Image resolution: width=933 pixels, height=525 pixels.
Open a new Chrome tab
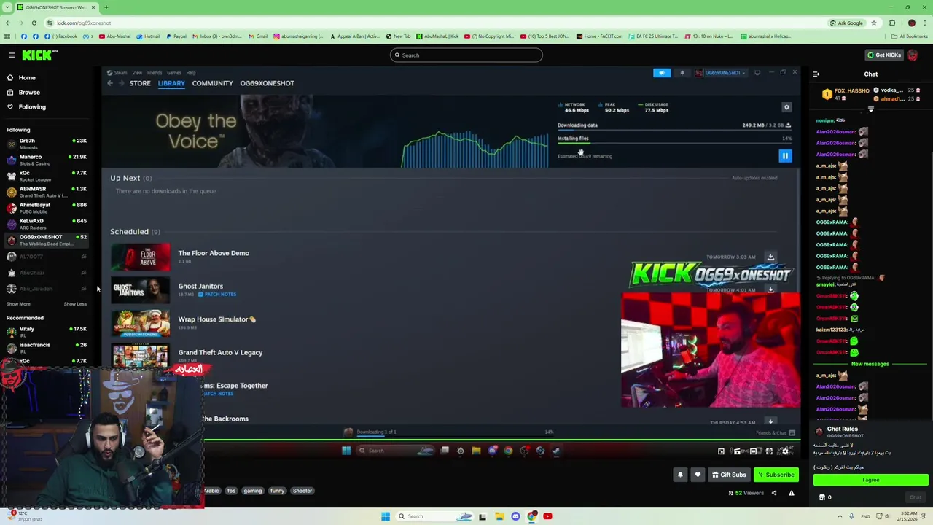tap(106, 7)
